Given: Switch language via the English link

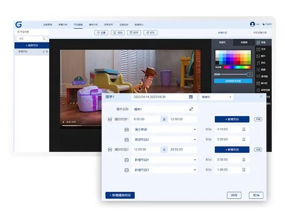Looking at the screenshot, I should (267, 24).
